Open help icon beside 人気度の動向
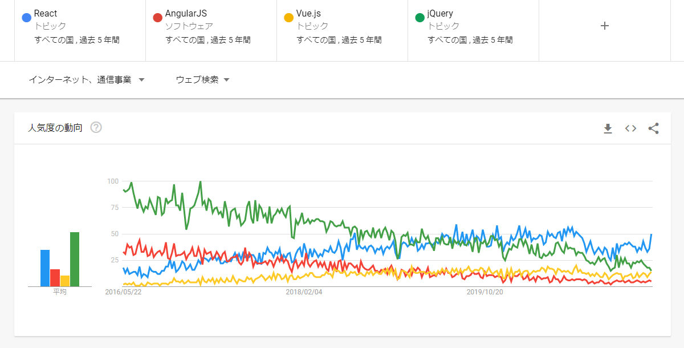The height and width of the screenshot is (348, 684). coord(96,128)
